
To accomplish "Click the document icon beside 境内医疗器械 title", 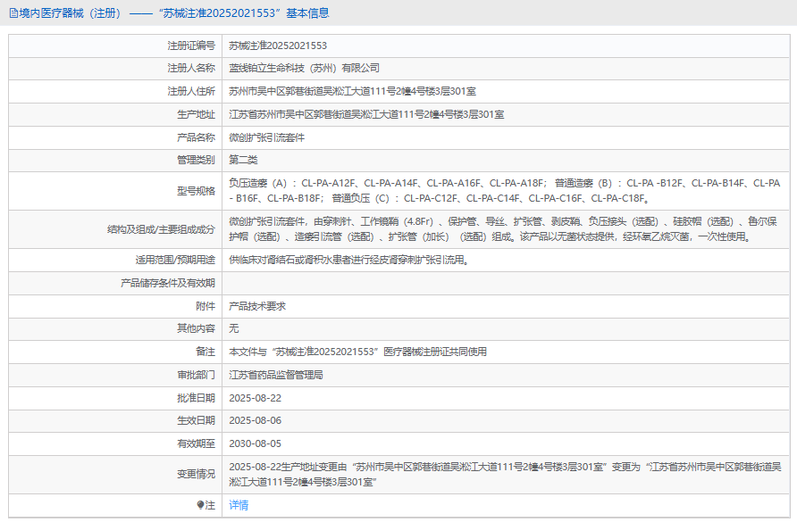I will click(13, 13).
